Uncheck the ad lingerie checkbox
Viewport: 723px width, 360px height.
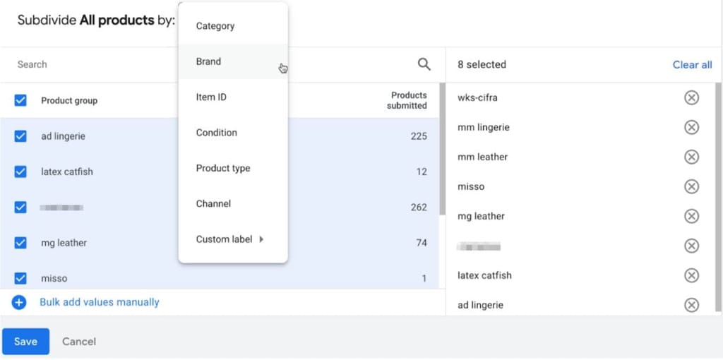[20, 136]
